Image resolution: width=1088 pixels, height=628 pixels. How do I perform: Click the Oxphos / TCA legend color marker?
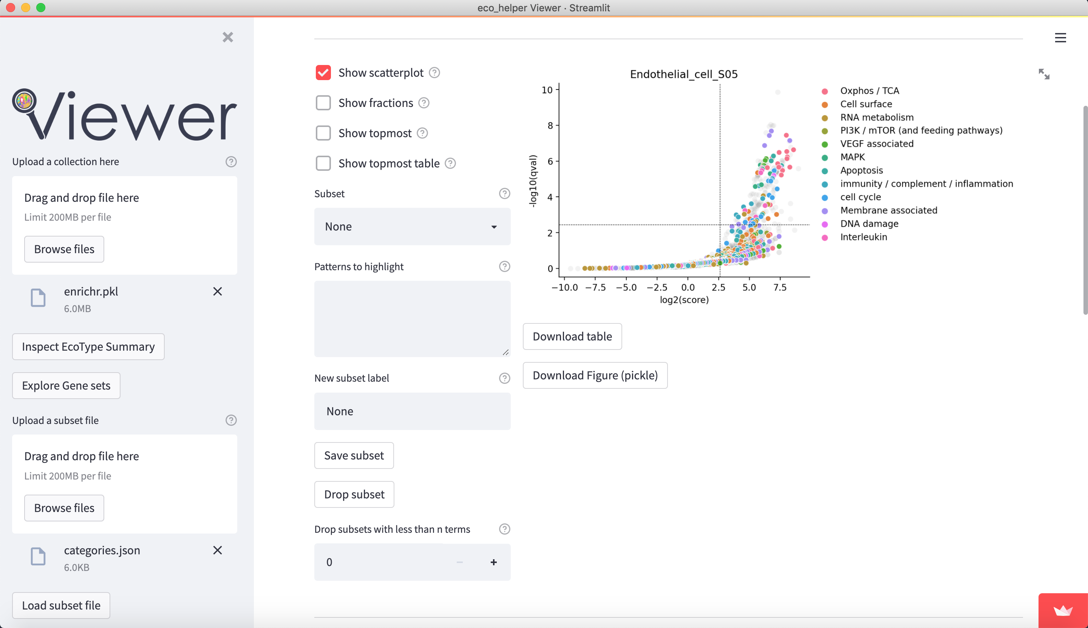(x=825, y=91)
